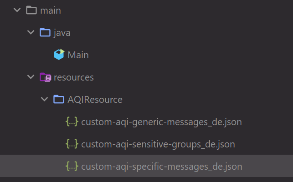Collapse the main folder chevron
Screen dimensions: 293x182
pyautogui.click(x=17, y=10)
